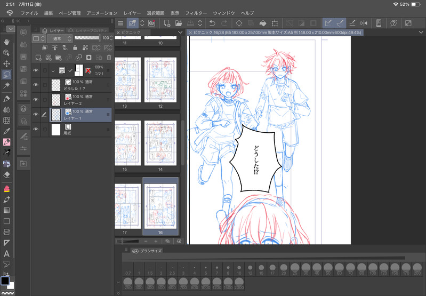
Task: Expand brush size panel double chevron
Action: pyautogui.click(x=118, y=292)
